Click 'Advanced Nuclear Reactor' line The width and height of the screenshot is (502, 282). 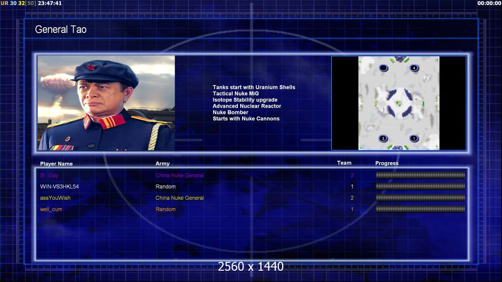click(x=247, y=106)
